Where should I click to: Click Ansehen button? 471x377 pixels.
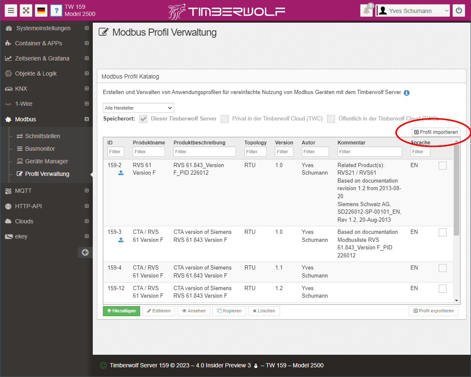pos(194,311)
